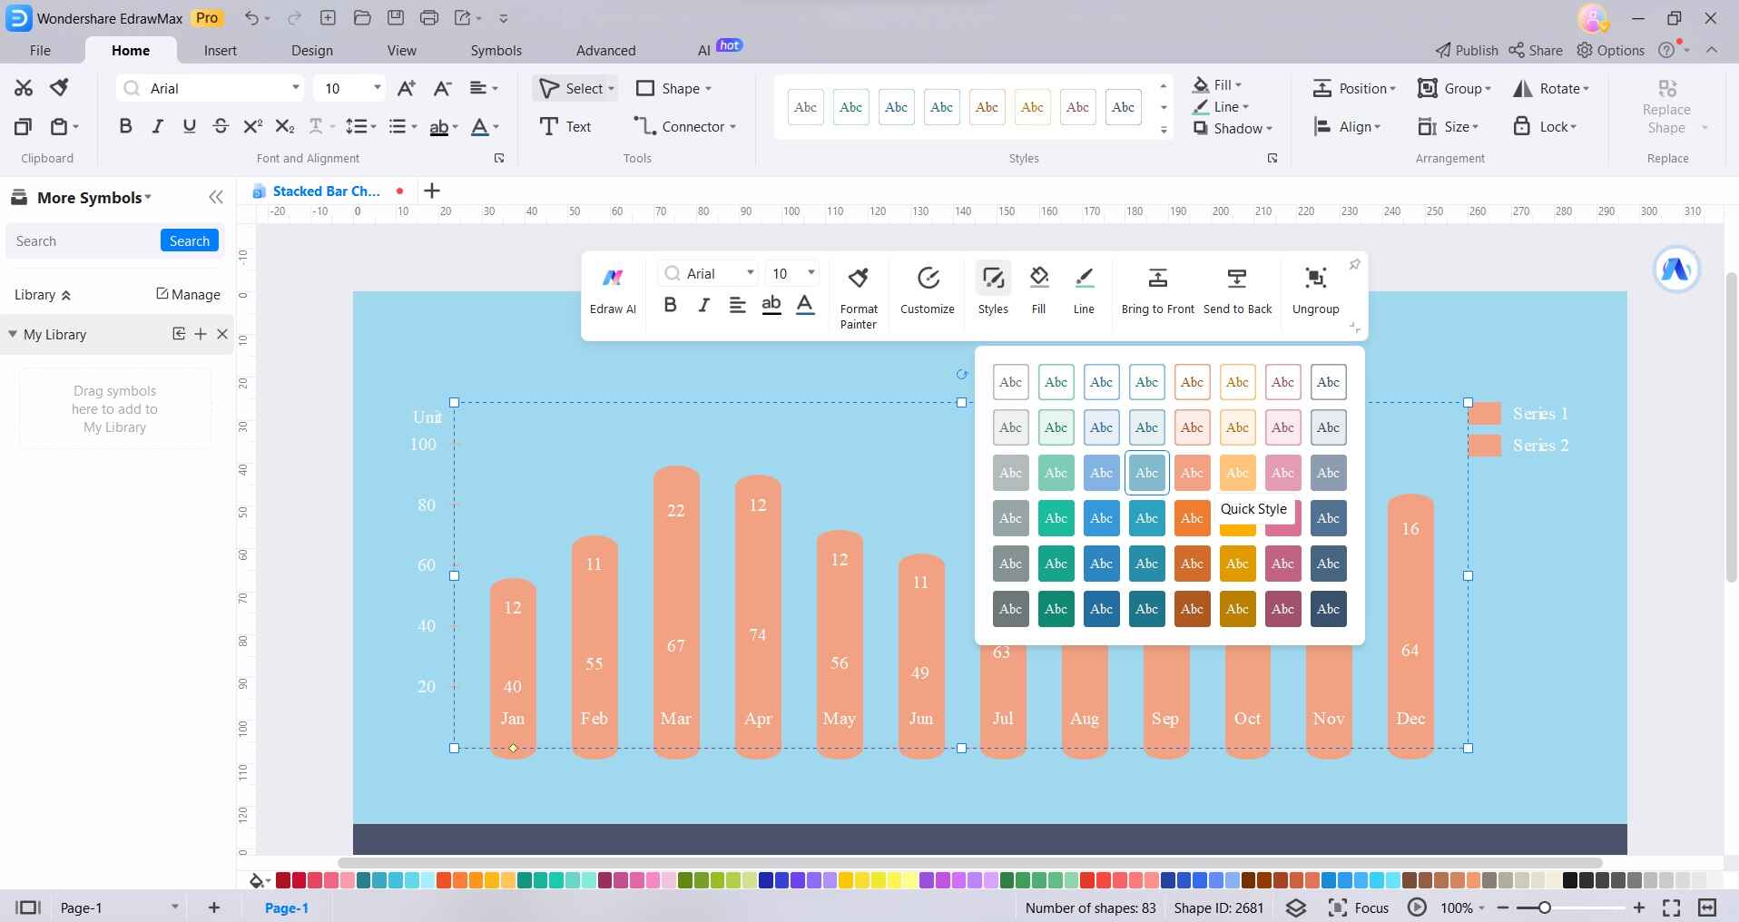Select the Format Painter tool

(859, 289)
